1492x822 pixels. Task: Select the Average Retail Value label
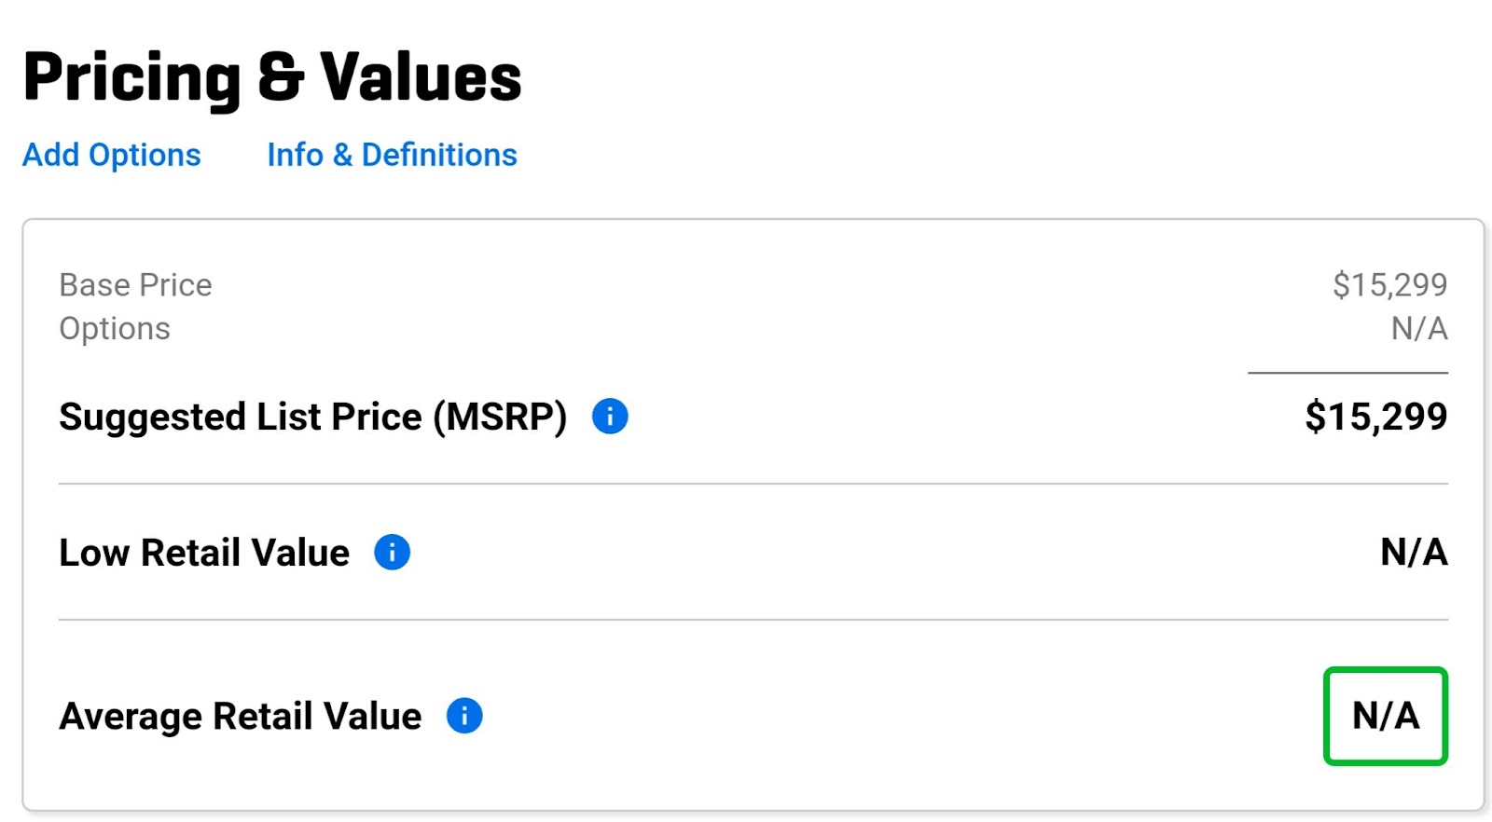pyautogui.click(x=241, y=717)
